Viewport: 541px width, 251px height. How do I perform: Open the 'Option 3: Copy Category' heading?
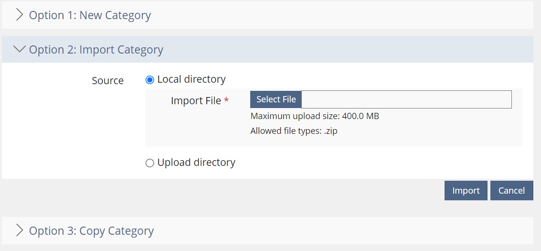coord(91,231)
